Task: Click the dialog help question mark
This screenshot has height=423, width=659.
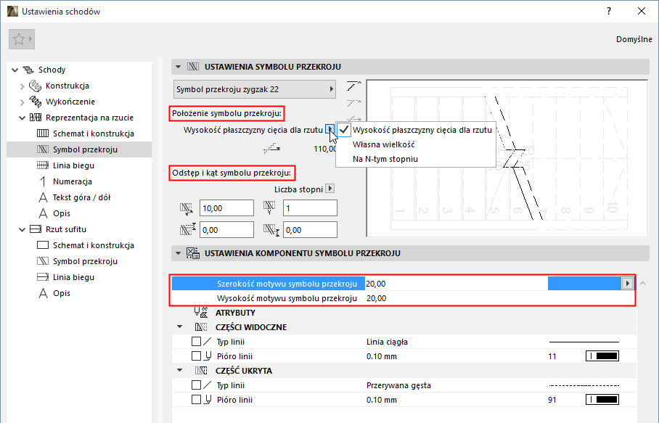Action: pos(609,12)
